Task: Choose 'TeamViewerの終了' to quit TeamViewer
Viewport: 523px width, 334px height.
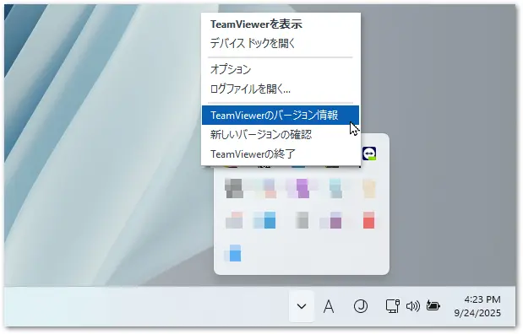Action: tap(281, 154)
